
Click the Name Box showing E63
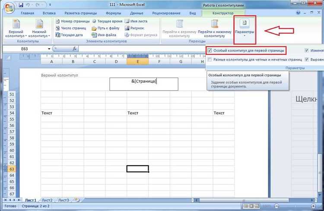[25, 49]
